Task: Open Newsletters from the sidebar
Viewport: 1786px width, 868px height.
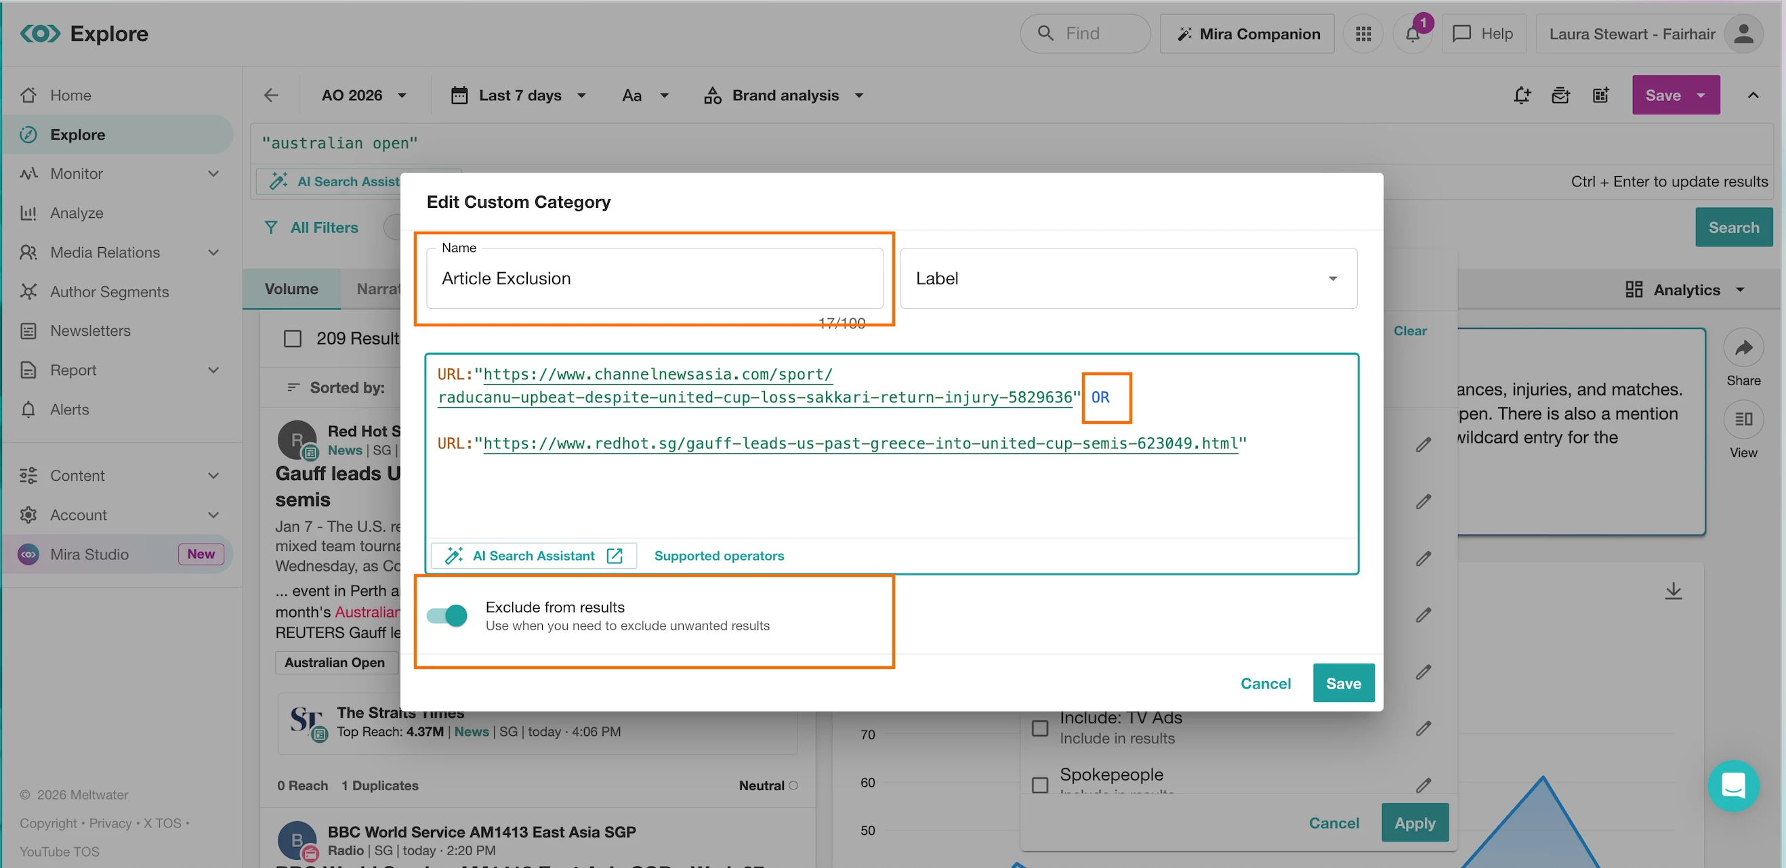Action: [x=90, y=330]
